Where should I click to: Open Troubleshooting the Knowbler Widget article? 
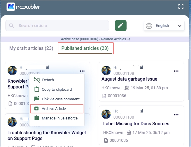coord(47,135)
